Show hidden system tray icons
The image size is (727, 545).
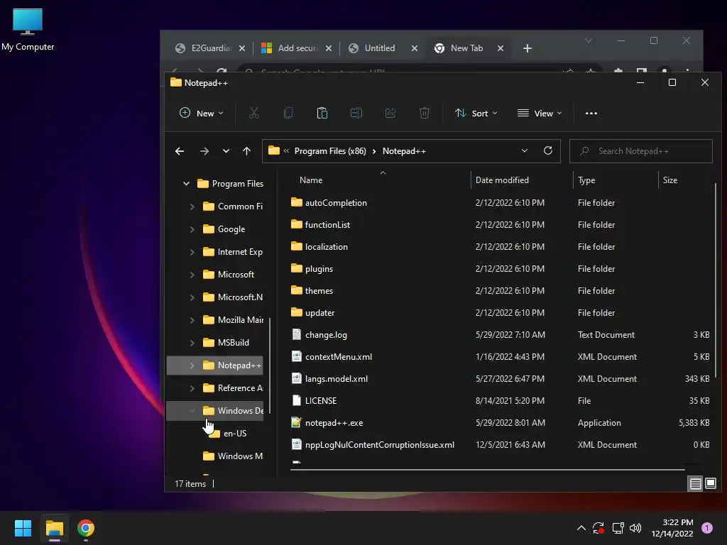(x=581, y=528)
